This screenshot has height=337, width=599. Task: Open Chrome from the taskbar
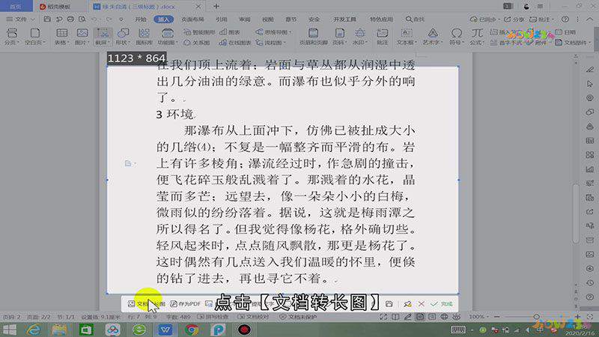click(192, 330)
